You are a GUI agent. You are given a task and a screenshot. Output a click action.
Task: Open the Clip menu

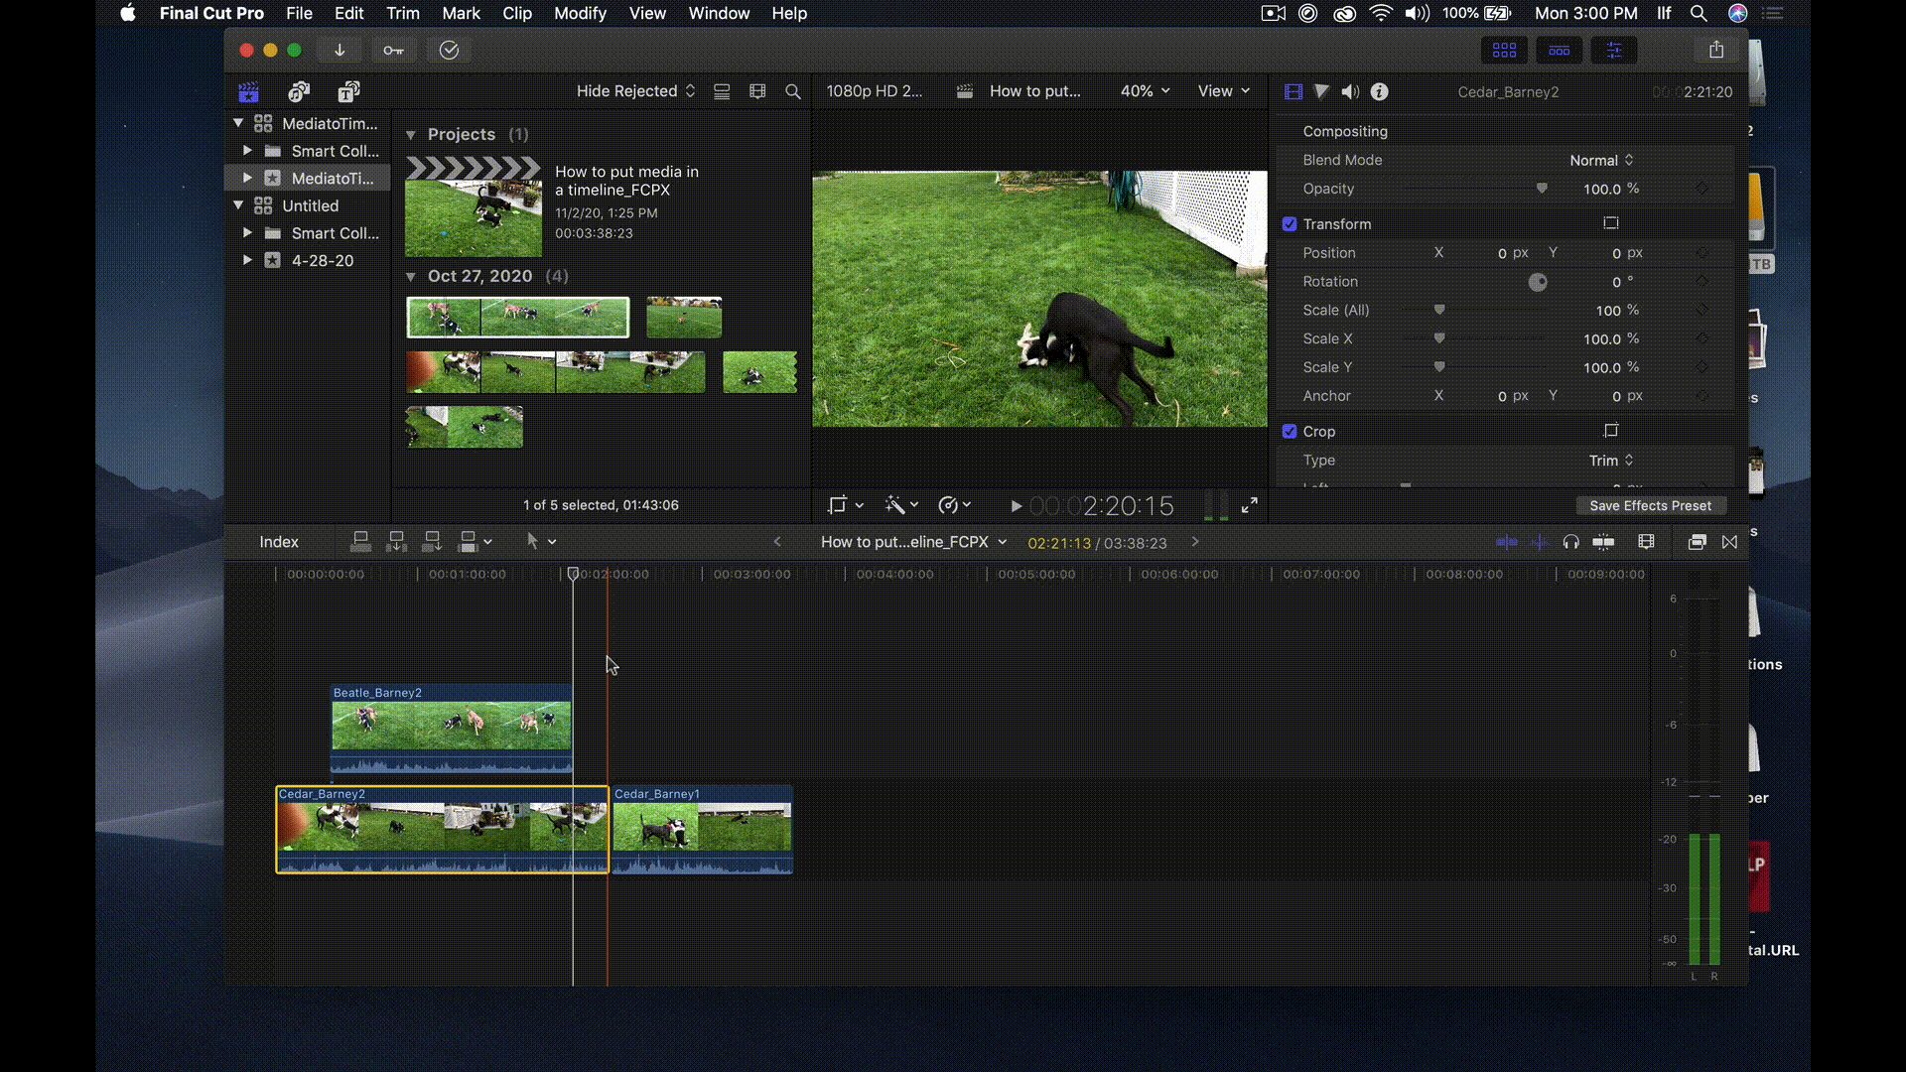[x=517, y=14]
